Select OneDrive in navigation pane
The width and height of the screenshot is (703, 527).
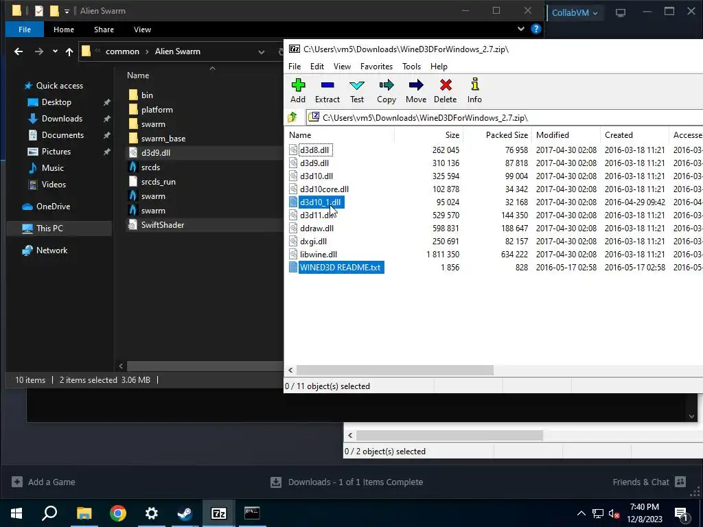pyautogui.click(x=53, y=207)
